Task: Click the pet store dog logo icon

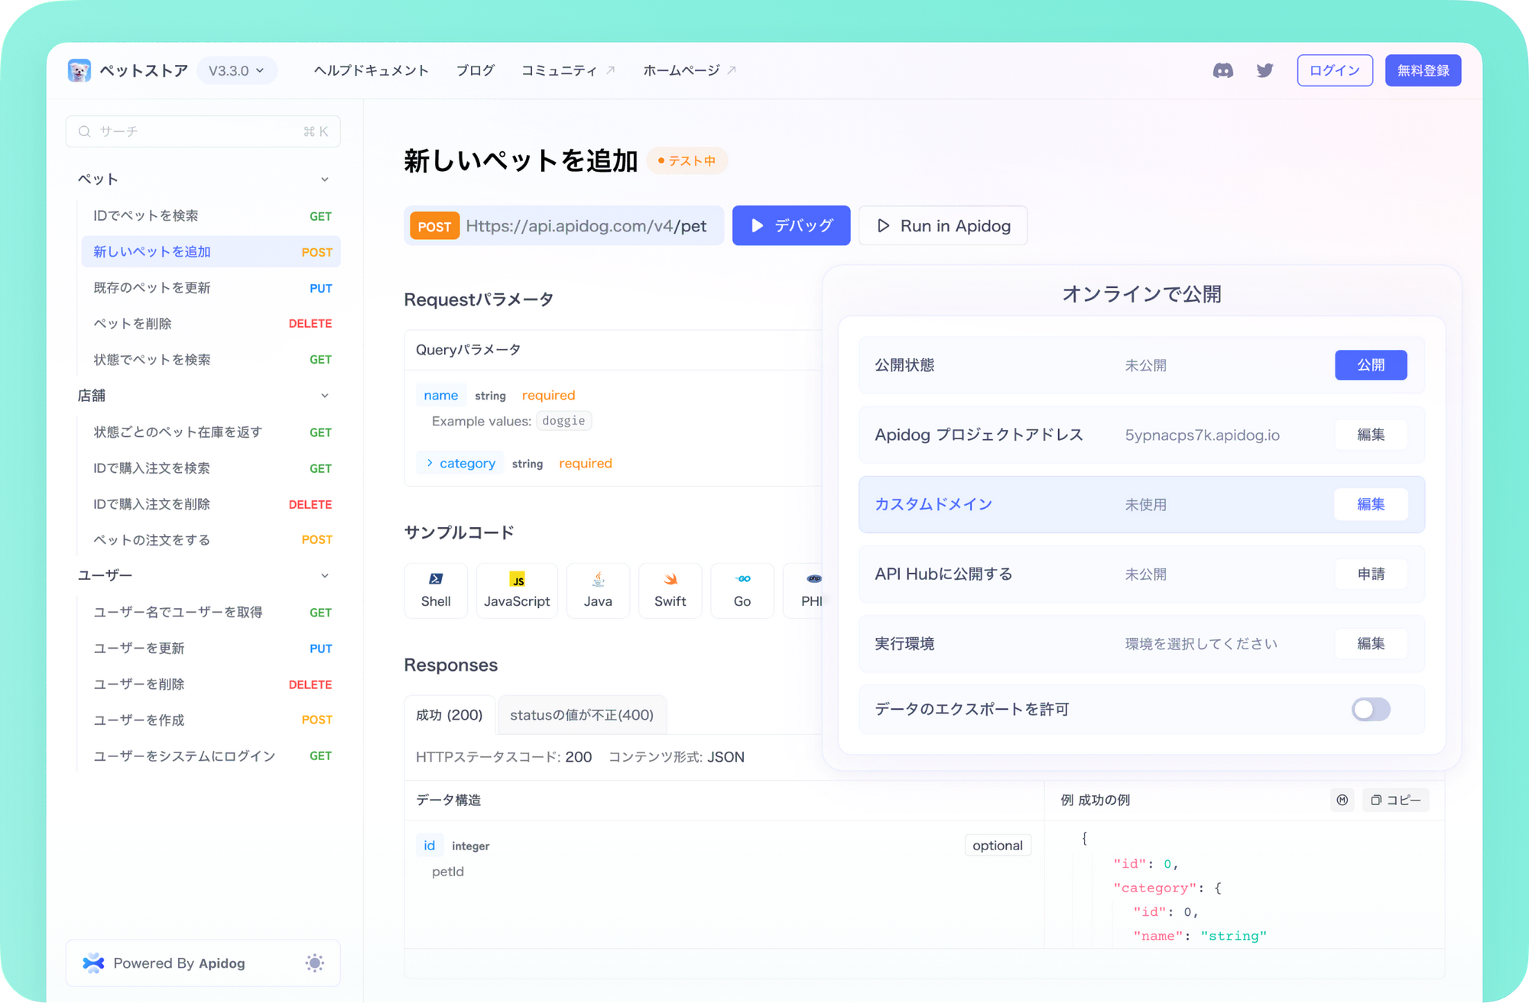Action: (x=79, y=70)
